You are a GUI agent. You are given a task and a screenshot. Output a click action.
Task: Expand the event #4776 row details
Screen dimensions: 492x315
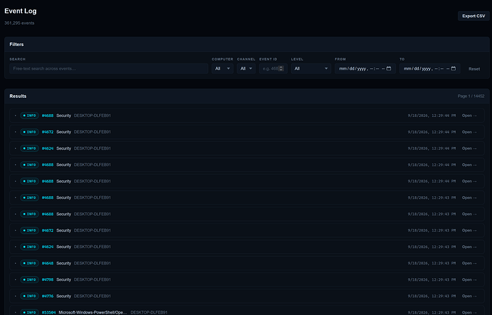coord(15,296)
